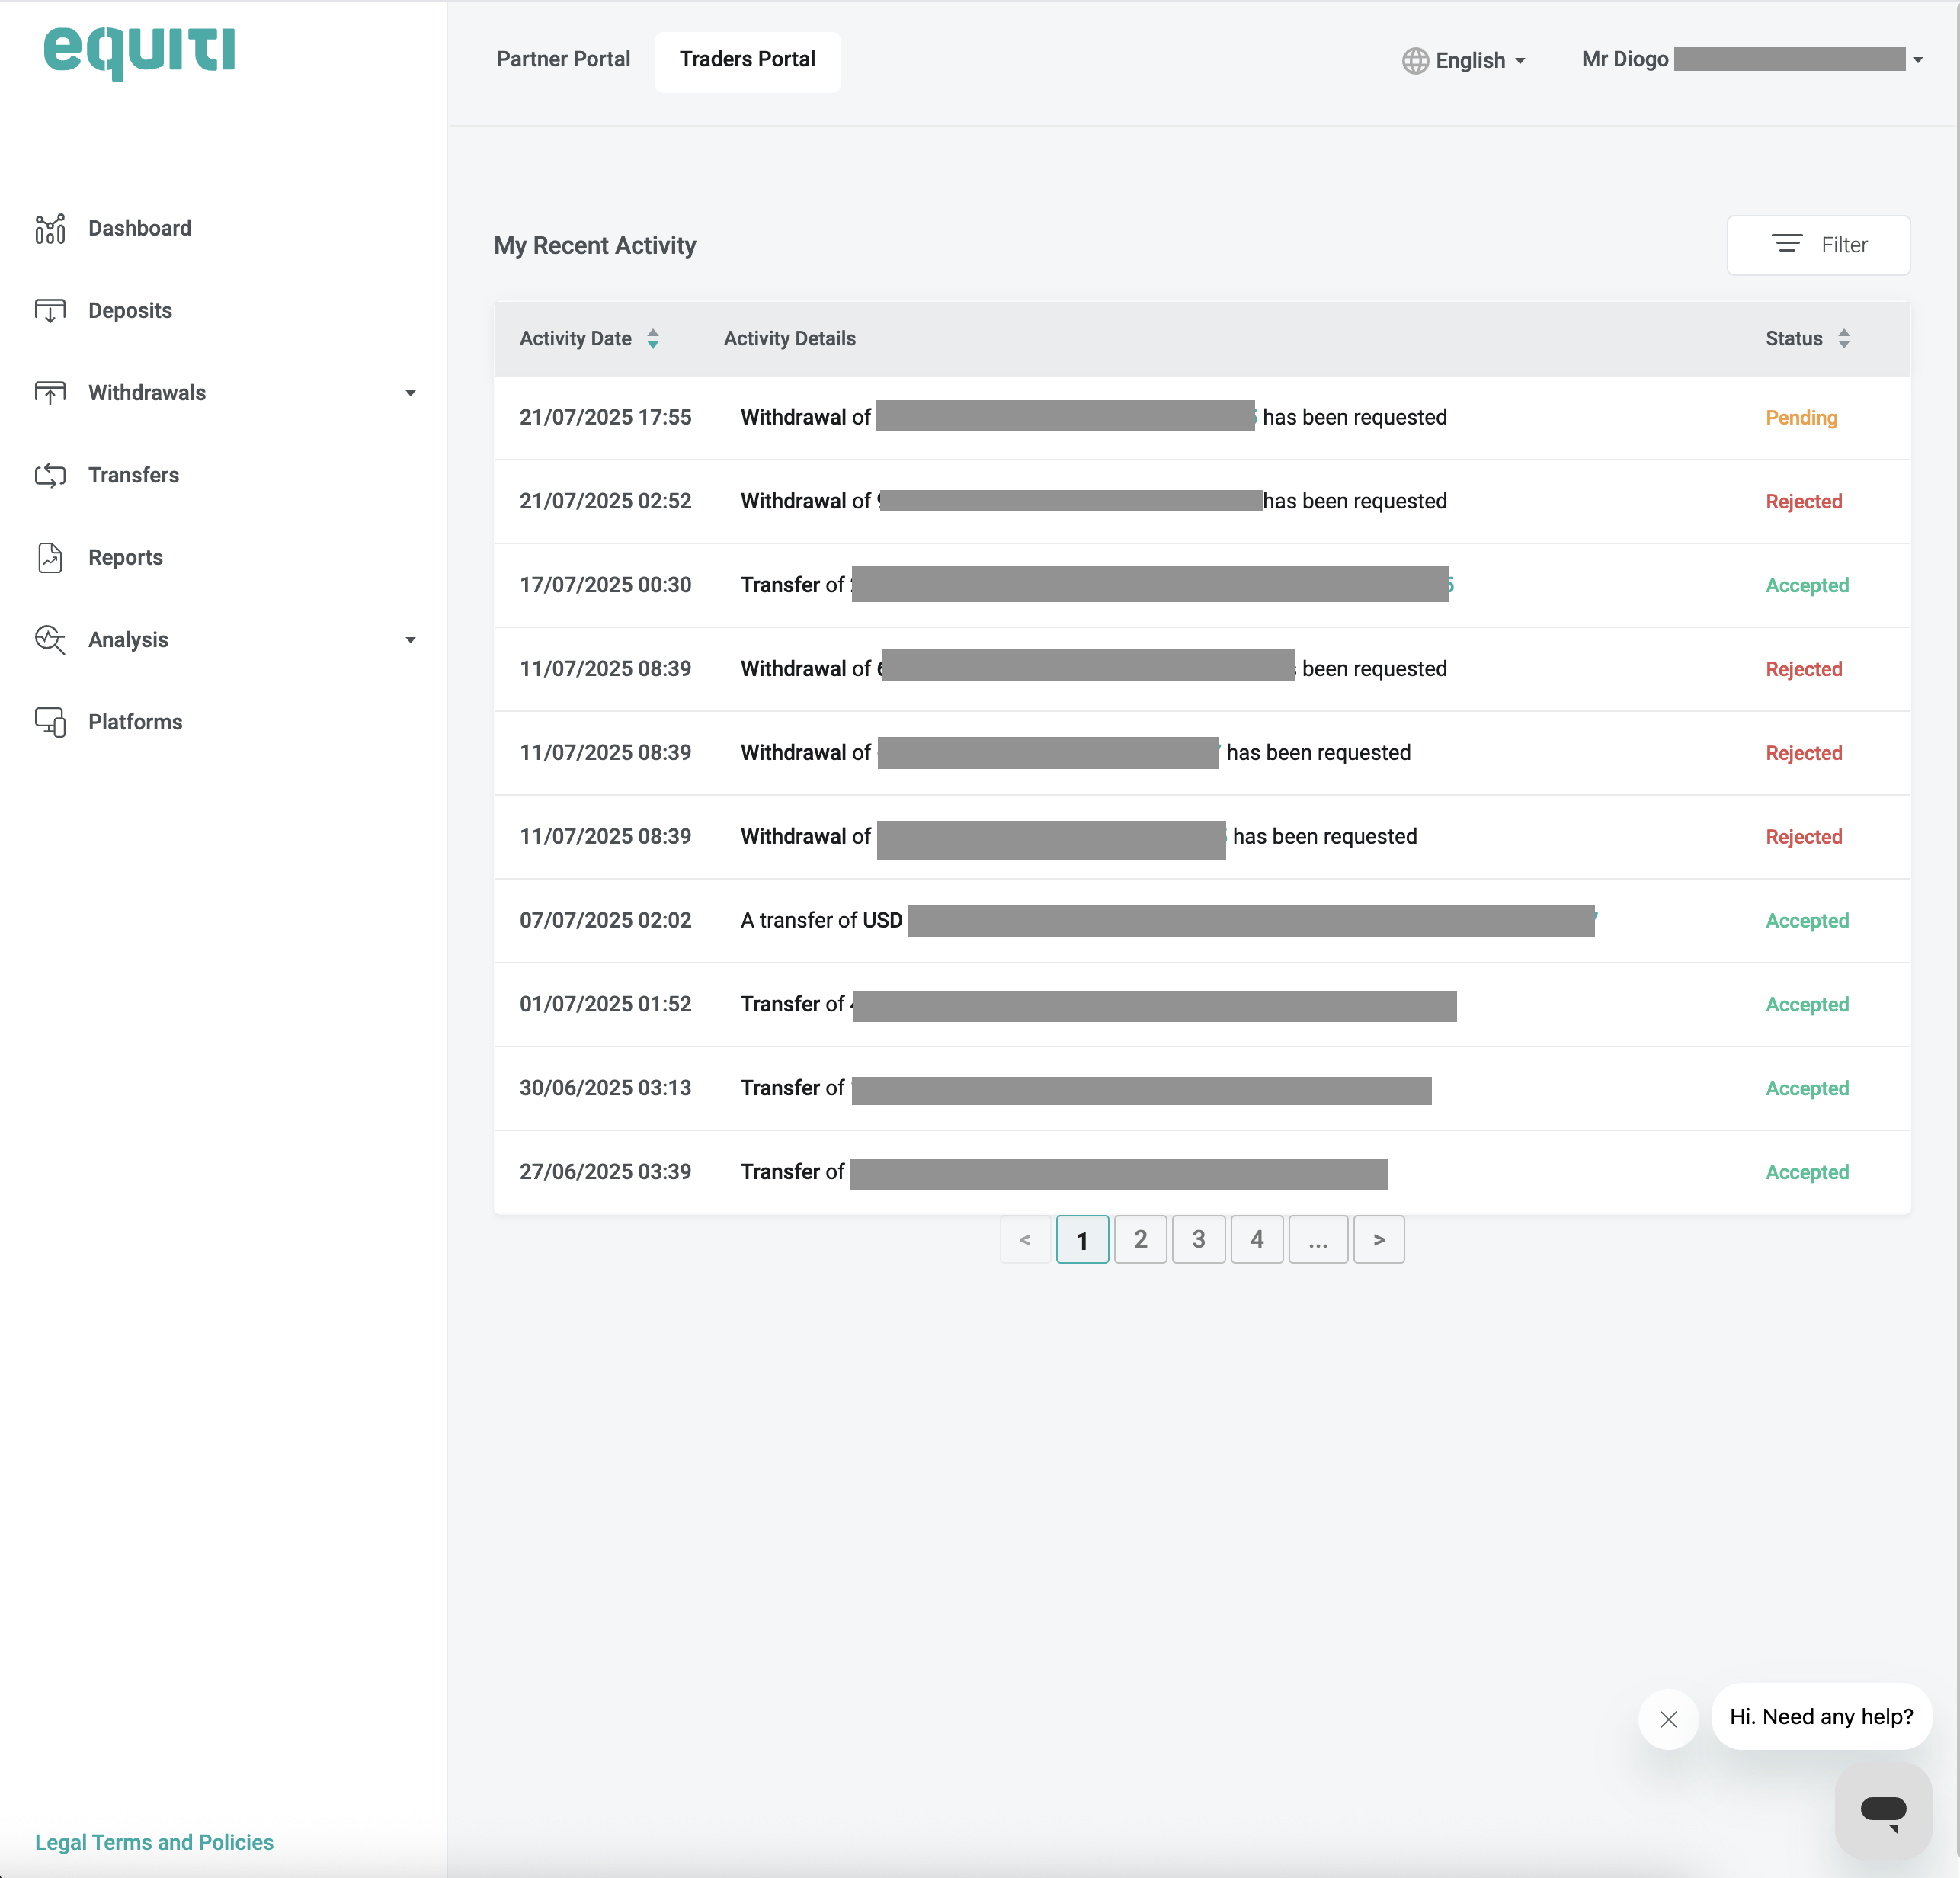Image resolution: width=1960 pixels, height=1878 pixels.
Task: Open Legal Terms and Policies link
Action: (x=154, y=1842)
